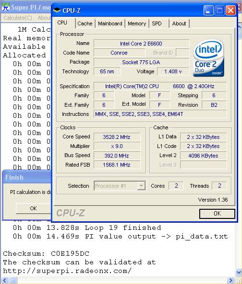Click the L1 Code value 2 x 32 KBytes
The height and width of the screenshot is (284, 242).
(x=203, y=146)
